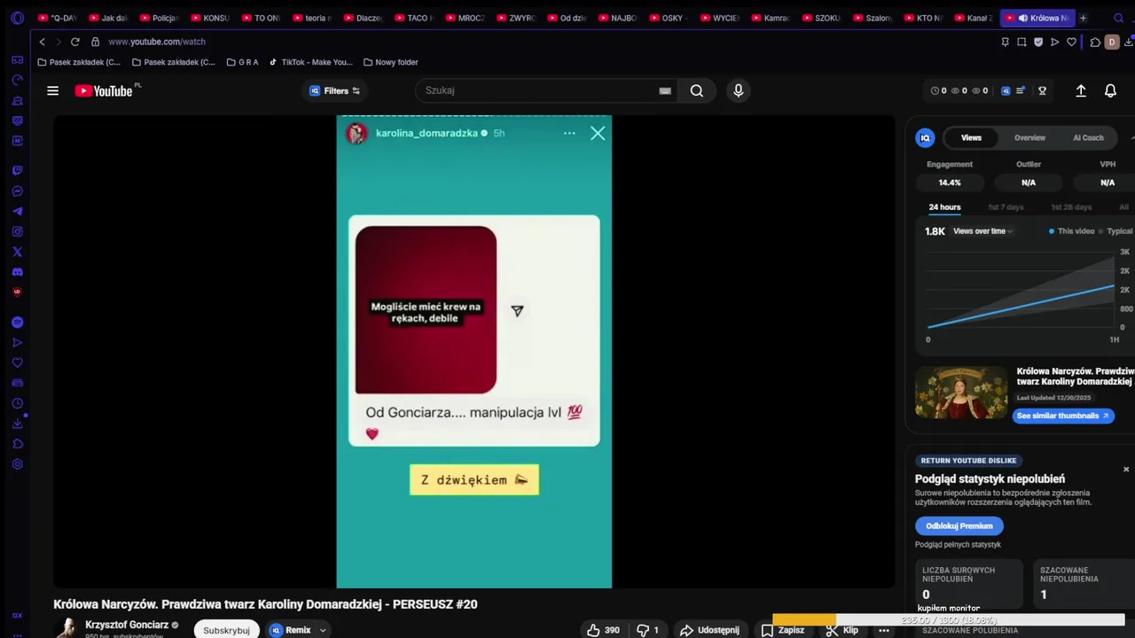Viewport: 1135px width, 638px height.
Task: Expand the Views over time dropdown
Action: [x=982, y=231]
